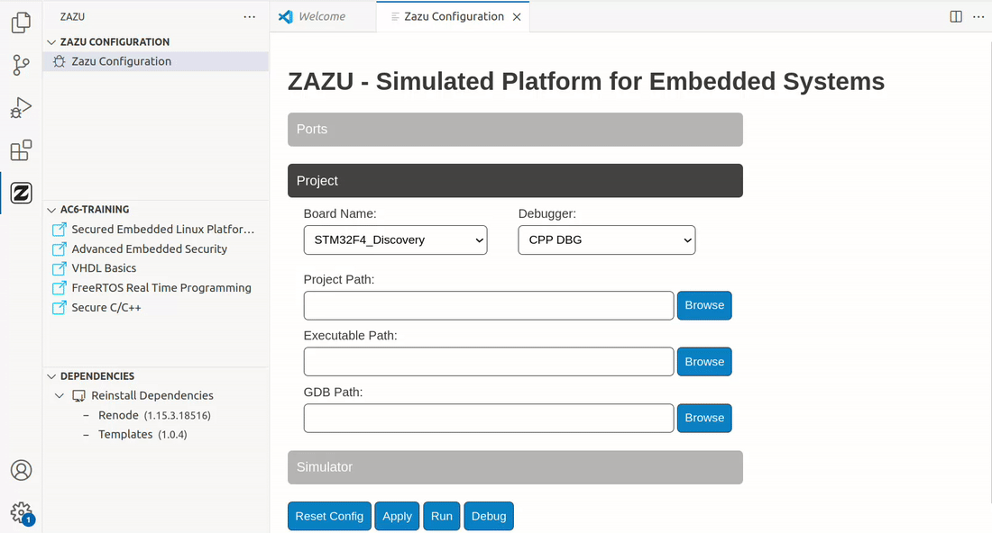The width and height of the screenshot is (992, 533).
Task: Browse for the Project Path
Action: click(704, 305)
